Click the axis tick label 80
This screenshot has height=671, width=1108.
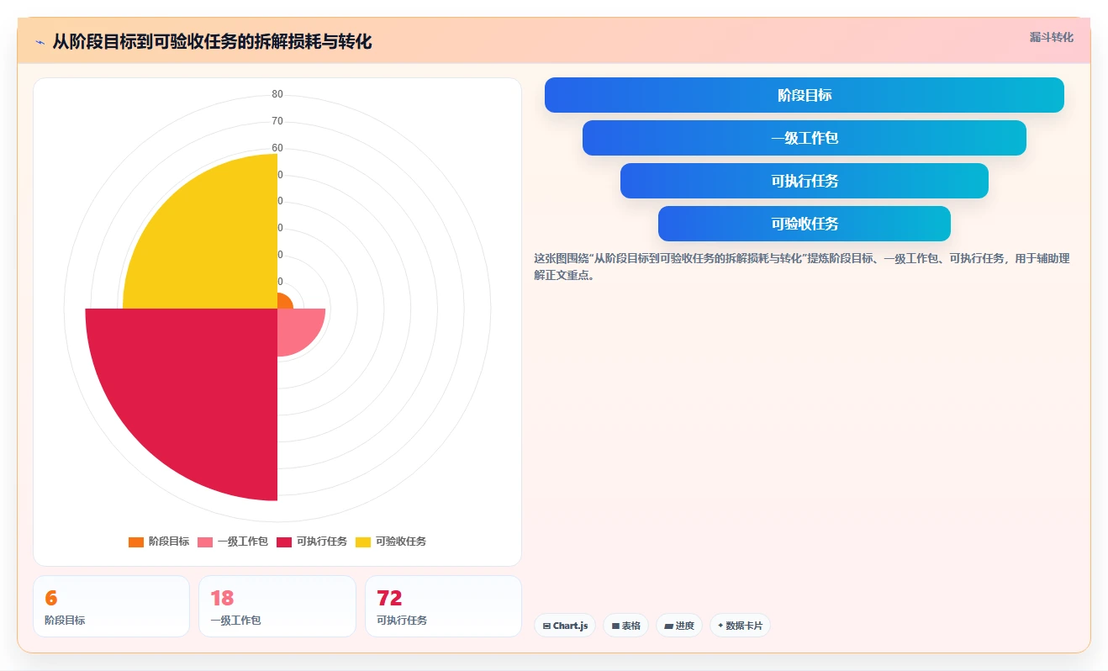[x=277, y=94]
